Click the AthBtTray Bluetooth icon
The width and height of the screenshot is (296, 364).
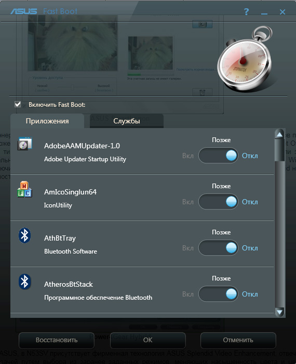[24, 235]
